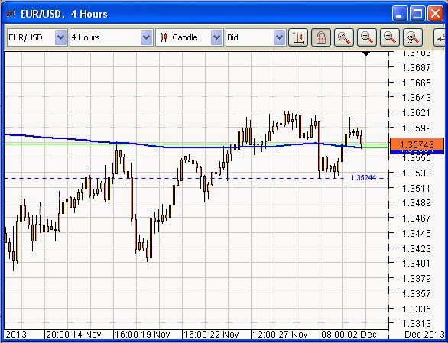
Task: Click the 1.3489 price axis label
Action: coord(416,202)
